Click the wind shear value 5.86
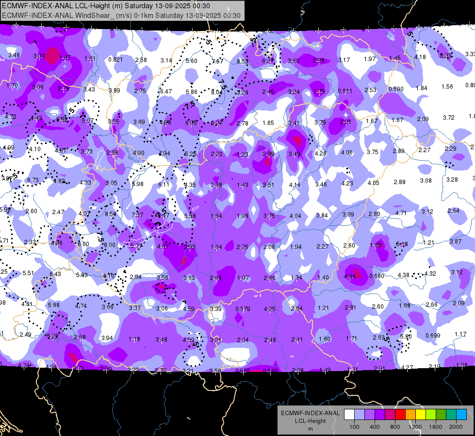Image resolution: width=475 pixels, height=436 pixels. 192,92
